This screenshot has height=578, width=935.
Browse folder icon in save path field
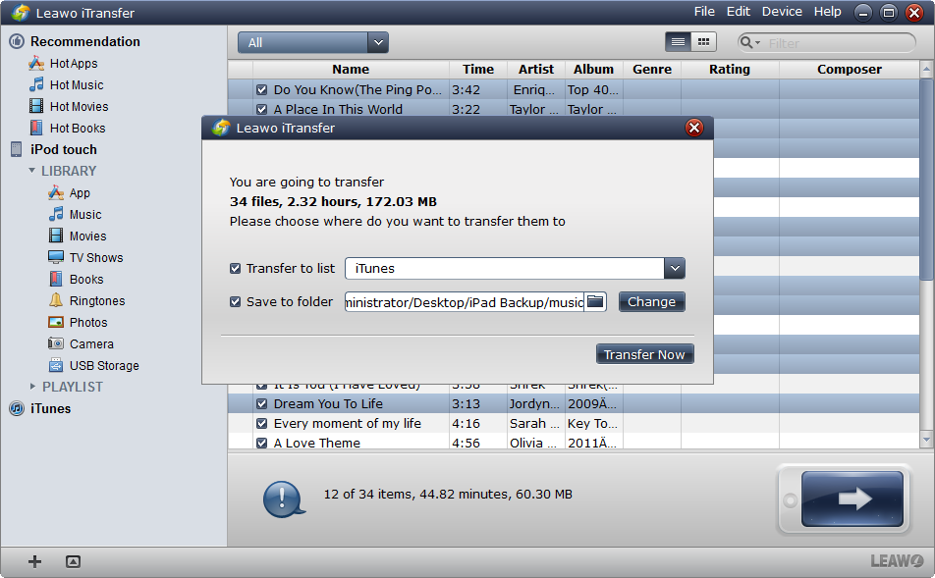pos(595,301)
